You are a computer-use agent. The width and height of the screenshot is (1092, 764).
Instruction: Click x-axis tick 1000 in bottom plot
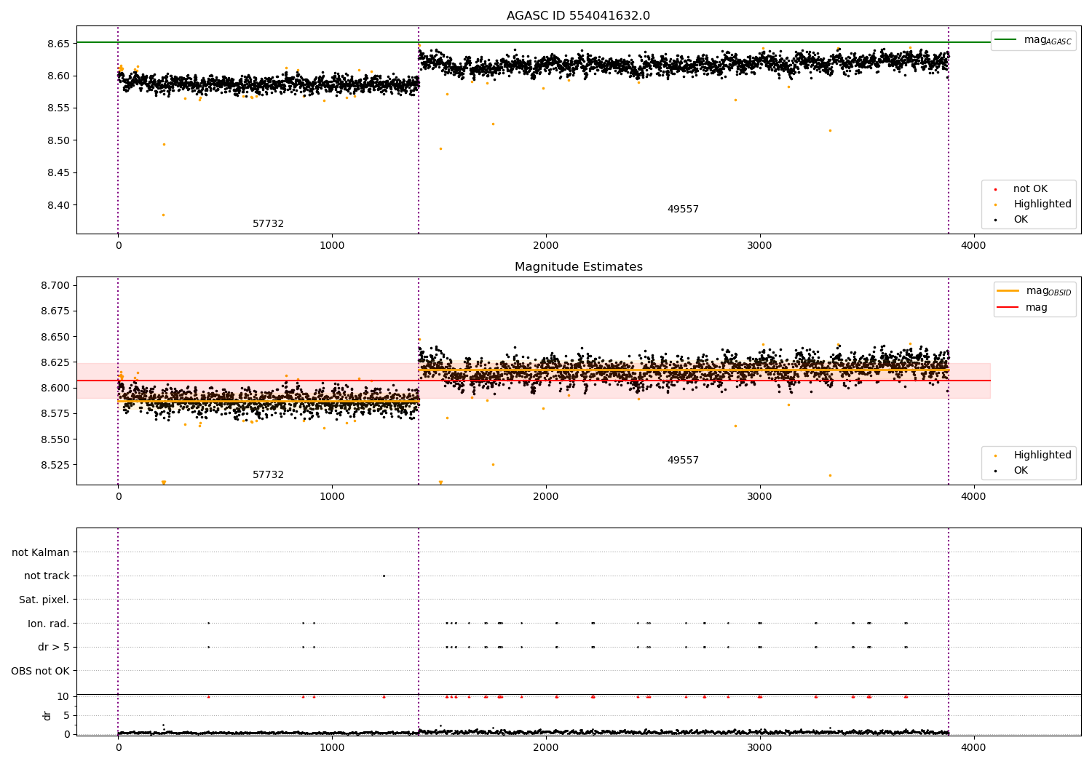[332, 747]
